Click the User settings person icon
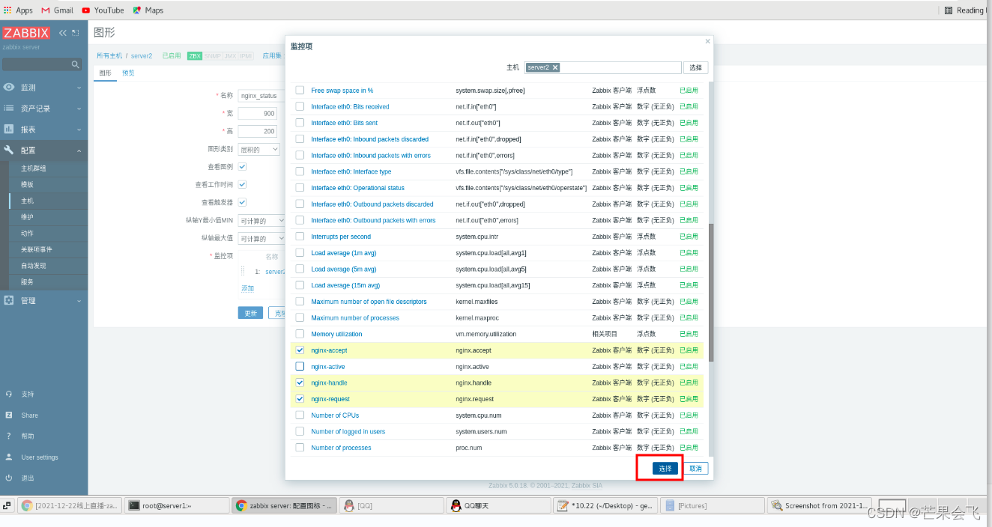 click(9, 457)
